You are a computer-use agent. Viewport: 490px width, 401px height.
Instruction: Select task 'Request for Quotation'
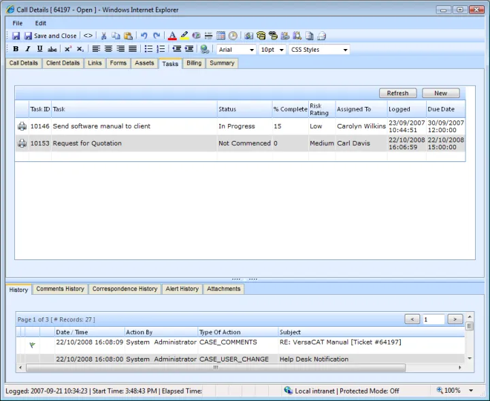pyautogui.click(x=87, y=144)
